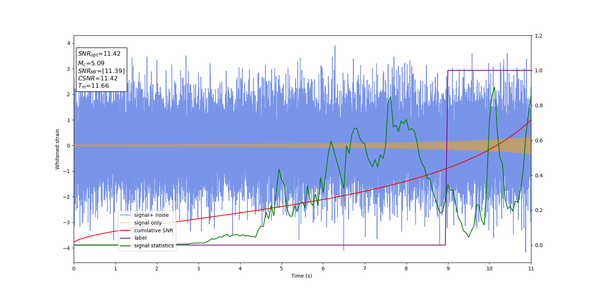This screenshot has height=295, width=590.
Task: Click the purple line swatch in legend
Action: point(125,238)
